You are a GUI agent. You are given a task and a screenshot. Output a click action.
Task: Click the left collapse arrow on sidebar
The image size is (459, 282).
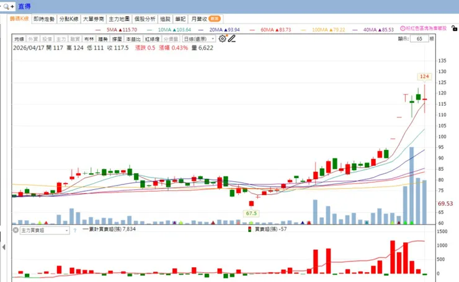(x=4, y=247)
